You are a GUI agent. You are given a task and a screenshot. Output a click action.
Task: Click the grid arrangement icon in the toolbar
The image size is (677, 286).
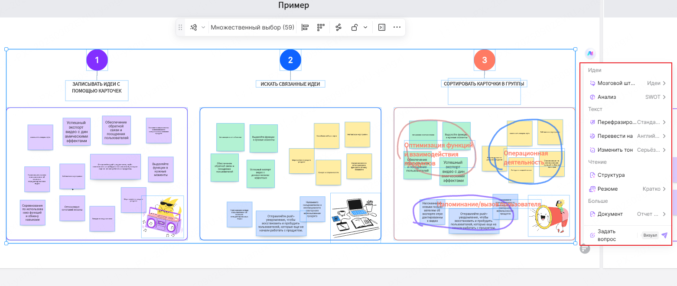(x=321, y=27)
